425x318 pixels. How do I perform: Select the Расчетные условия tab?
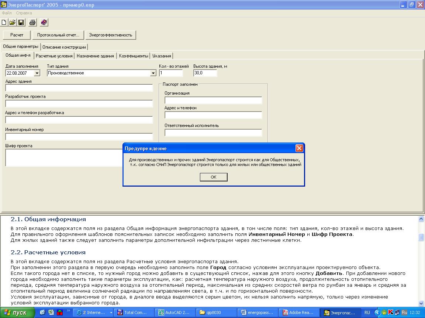(54, 56)
